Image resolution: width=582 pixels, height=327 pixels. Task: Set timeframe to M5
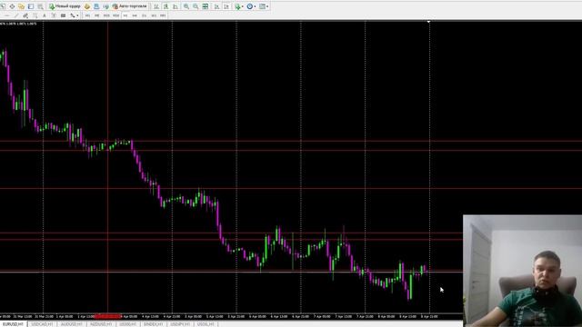(96, 15)
